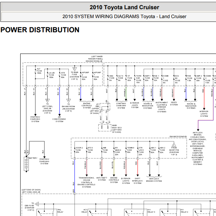
Task: Select the 'HTR FUSE 50A' label
Action: point(63,75)
